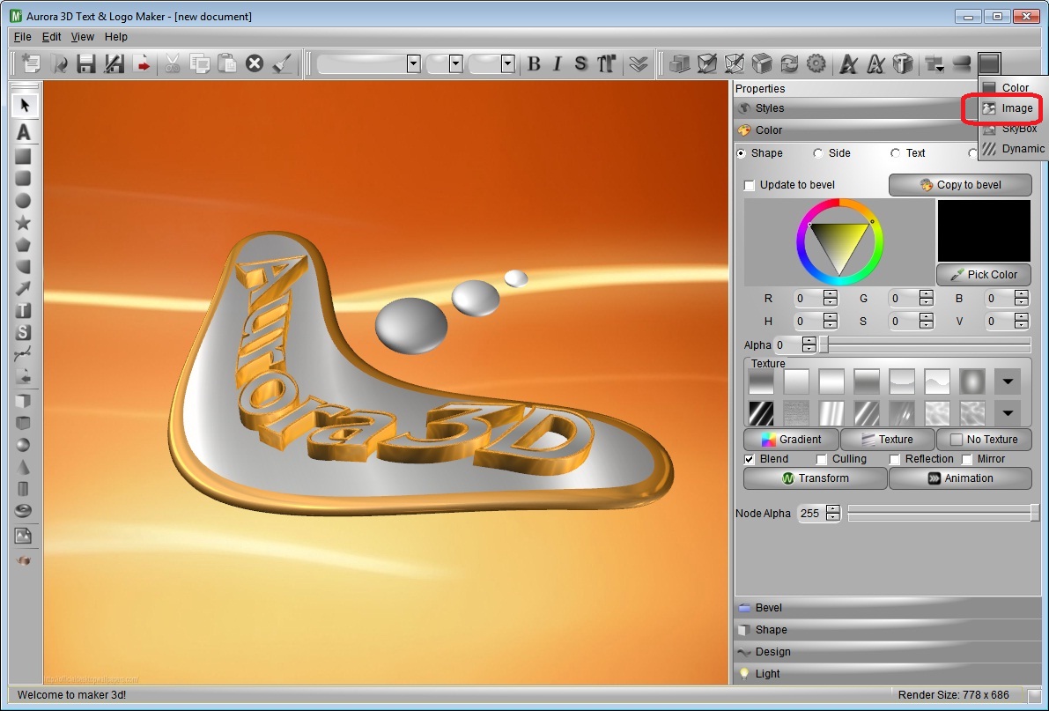Click the No Texture button

point(984,440)
